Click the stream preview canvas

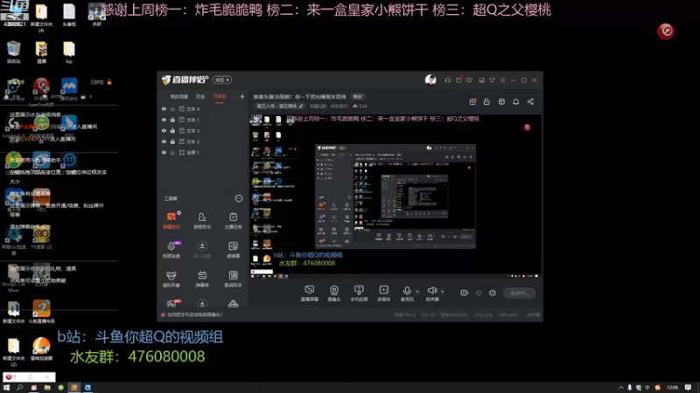(395, 196)
